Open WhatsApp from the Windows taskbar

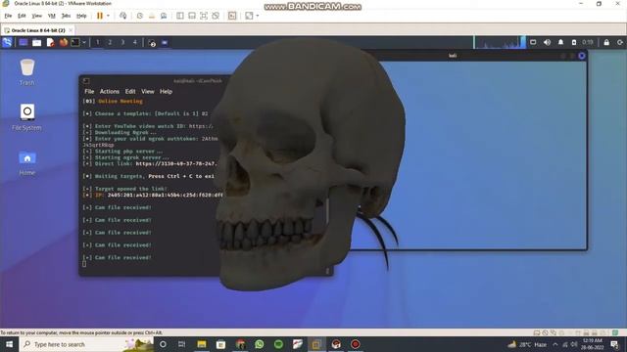pos(259,344)
